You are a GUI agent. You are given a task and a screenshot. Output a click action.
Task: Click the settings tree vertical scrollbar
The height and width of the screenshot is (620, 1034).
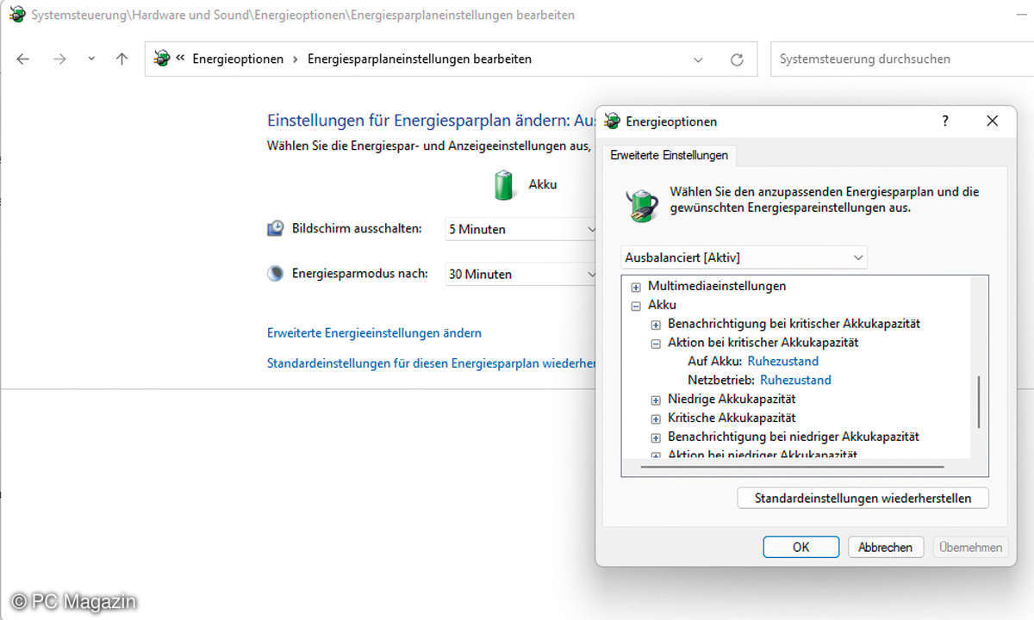(979, 401)
